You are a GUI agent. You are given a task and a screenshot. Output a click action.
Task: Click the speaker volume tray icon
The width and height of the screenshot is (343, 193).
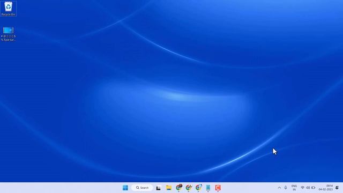coord(308,188)
